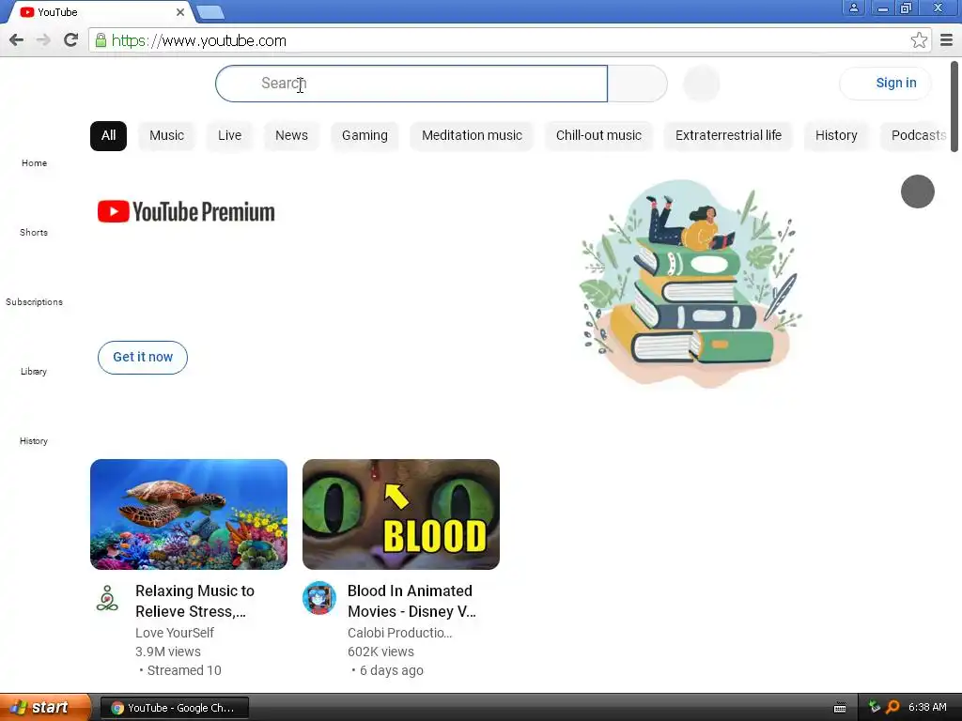
Task: Open History in the sidebar
Action: pos(34,441)
